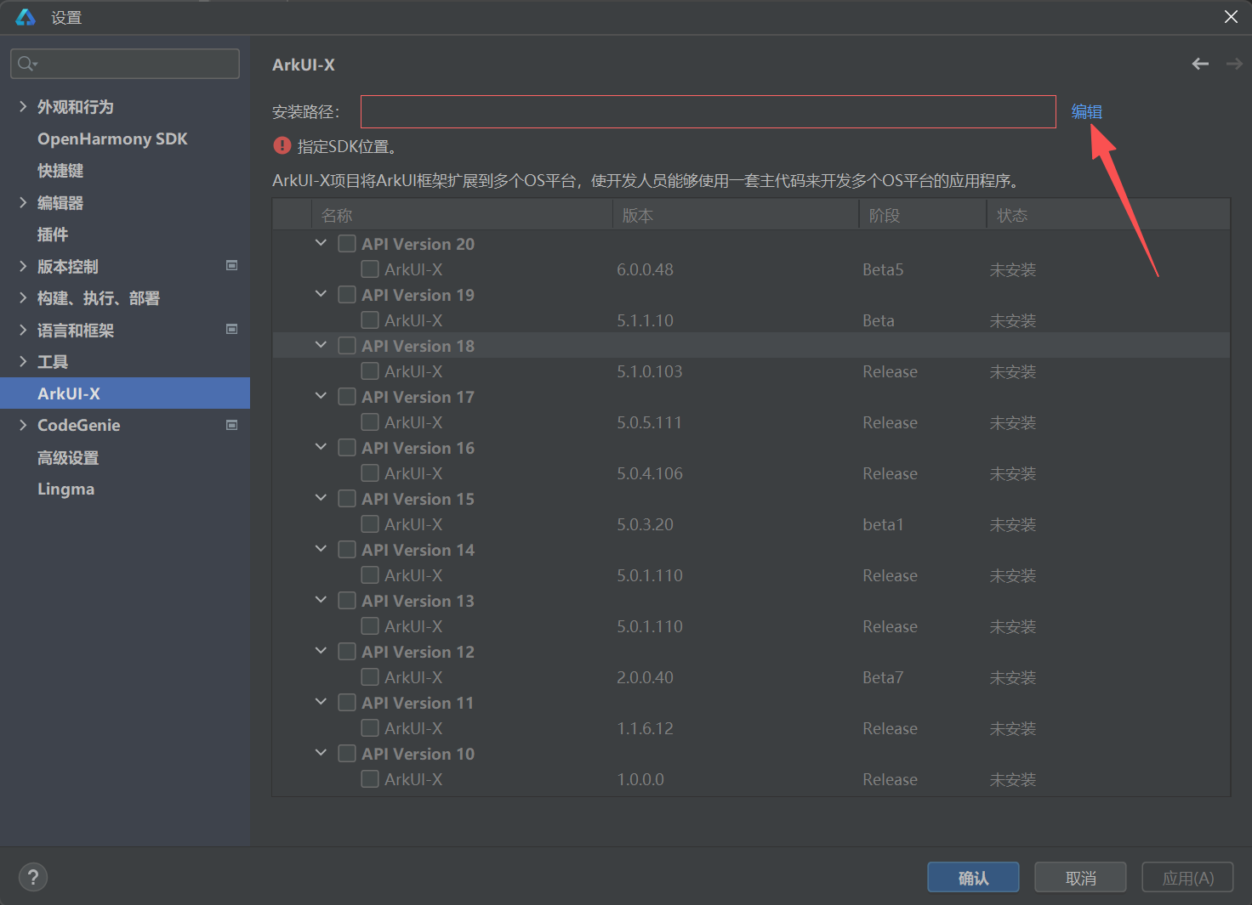
Task: Collapse the API Version 17 row
Action: (321, 396)
